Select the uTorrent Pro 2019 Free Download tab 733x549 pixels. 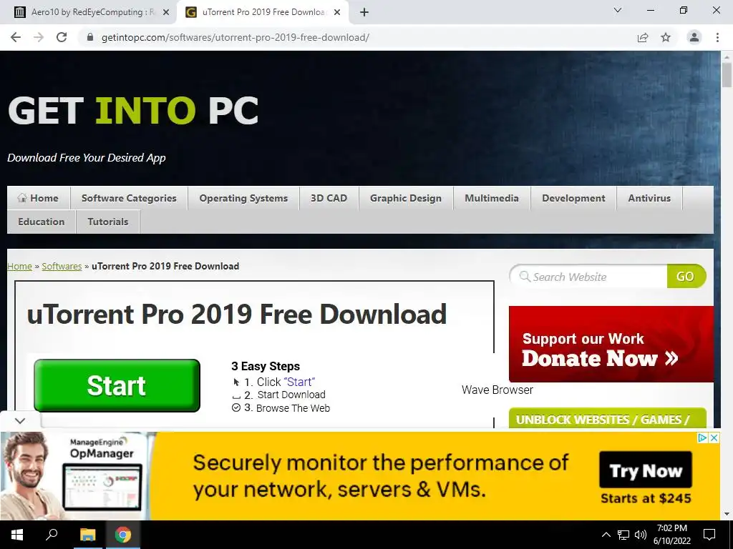click(262, 12)
